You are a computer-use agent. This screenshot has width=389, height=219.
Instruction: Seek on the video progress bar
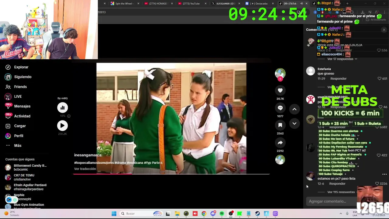(x=171, y=174)
